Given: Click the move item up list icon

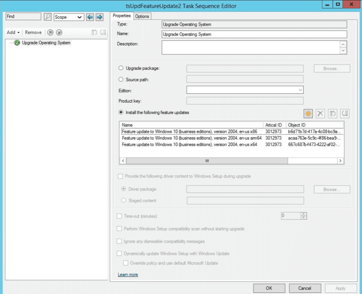Looking at the screenshot, I should coord(333,112).
